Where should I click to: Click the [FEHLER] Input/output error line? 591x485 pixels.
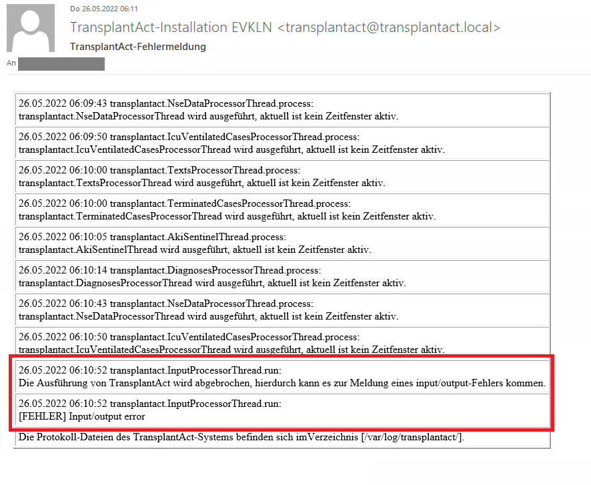[x=82, y=416]
